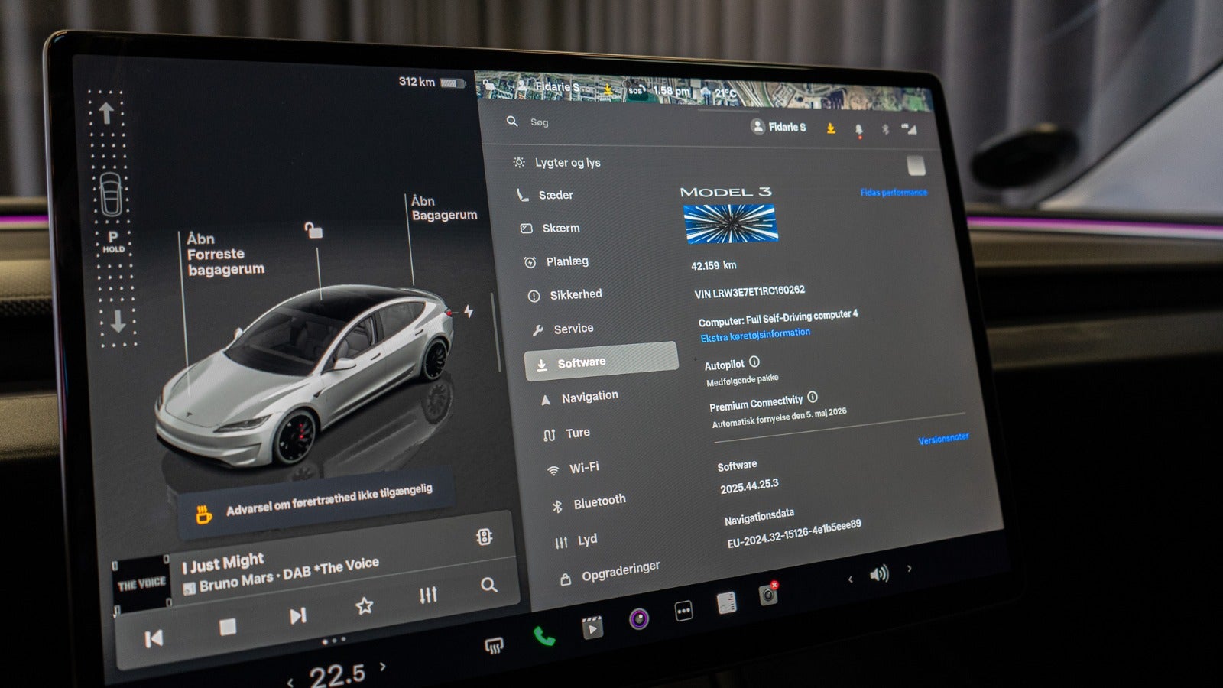Search media with magnifier in player
The height and width of the screenshot is (688, 1223).
point(488,585)
